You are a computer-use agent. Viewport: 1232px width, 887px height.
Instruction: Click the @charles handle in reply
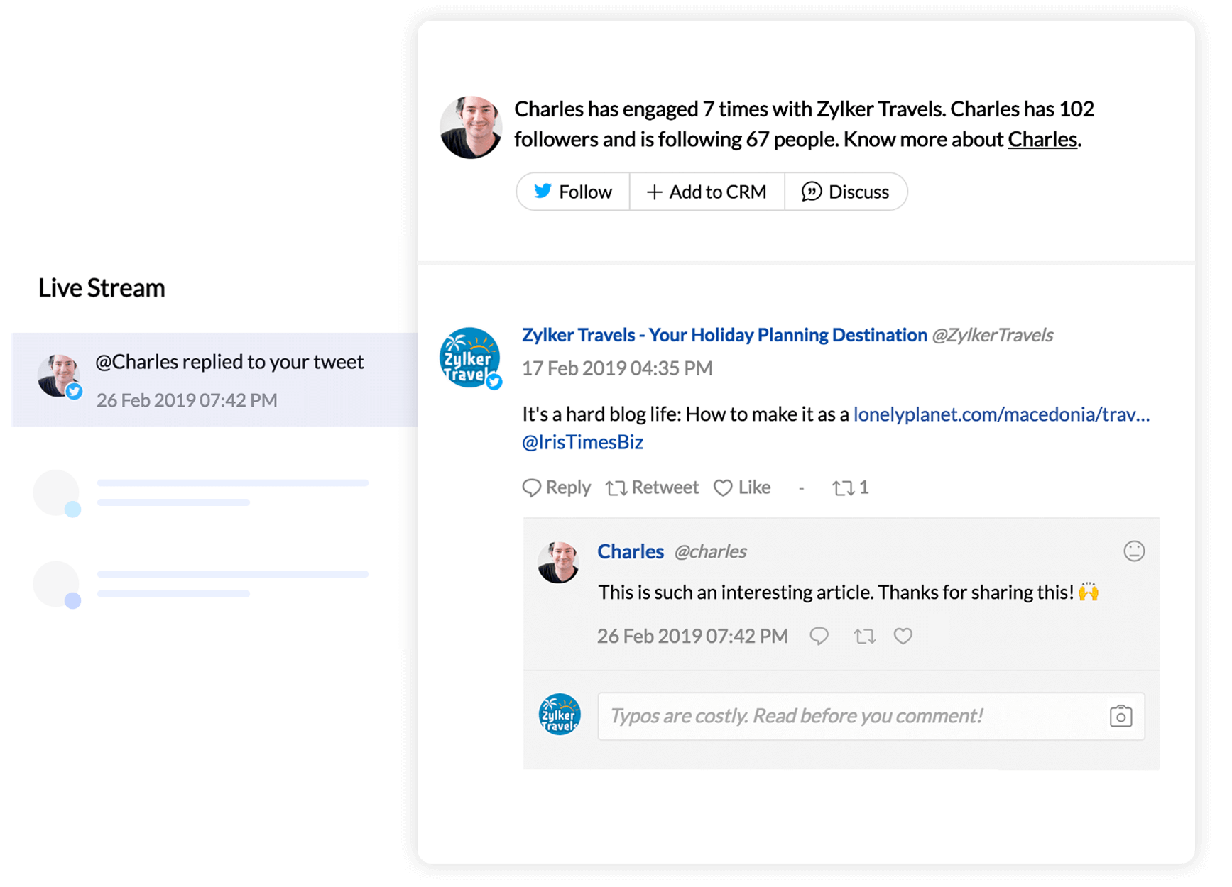[x=710, y=551]
